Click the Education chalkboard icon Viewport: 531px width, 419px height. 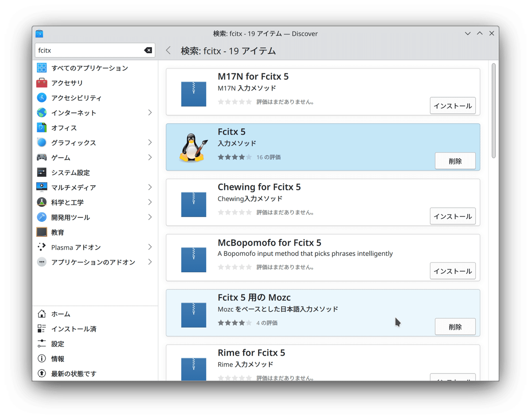point(42,232)
